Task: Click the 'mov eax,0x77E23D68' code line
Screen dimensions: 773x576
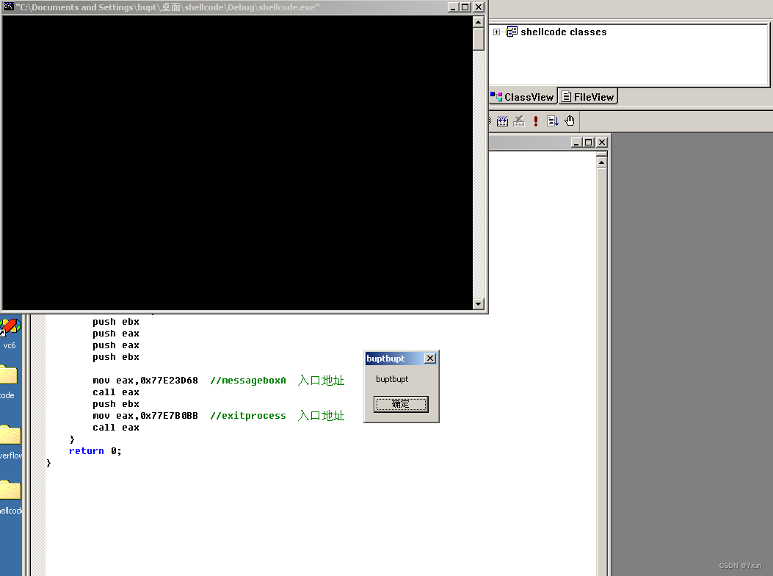Action: 145,381
